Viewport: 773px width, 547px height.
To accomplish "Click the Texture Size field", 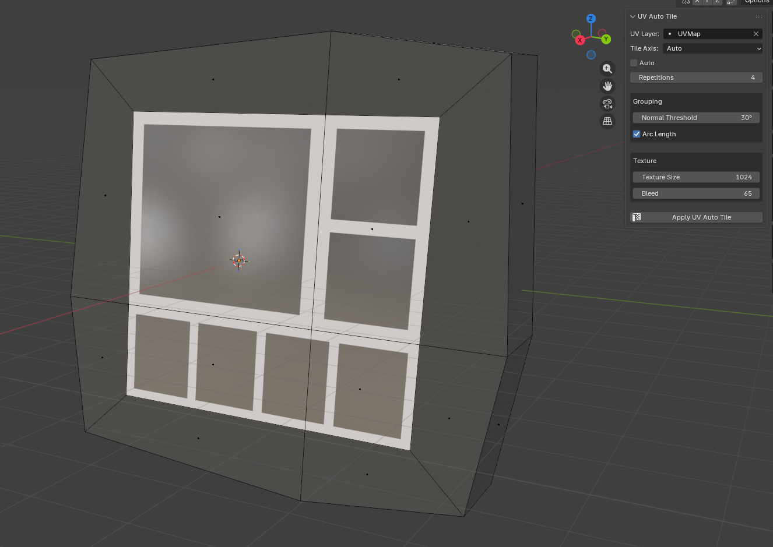I will pyautogui.click(x=697, y=177).
